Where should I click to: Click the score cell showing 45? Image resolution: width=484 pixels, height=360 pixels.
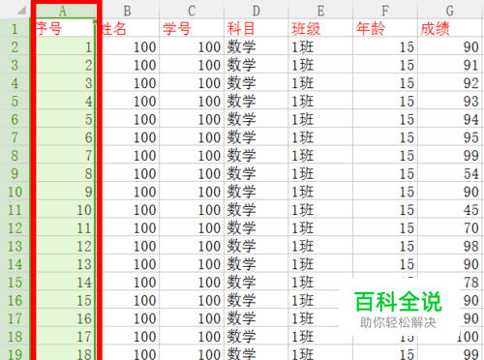pyautogui.click(x=450, y=210)
